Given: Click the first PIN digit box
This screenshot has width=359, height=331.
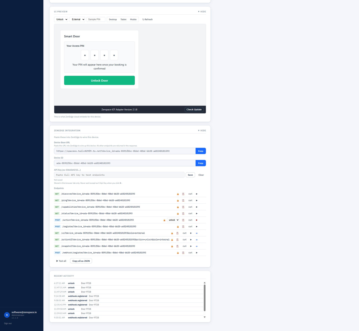Looking at the screenshot, I should (x=85, y=55).
